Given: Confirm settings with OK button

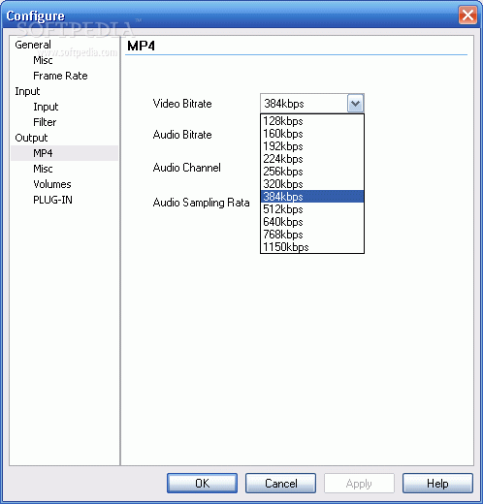Looking at the screenshot, I should click(x=202, y=484).
